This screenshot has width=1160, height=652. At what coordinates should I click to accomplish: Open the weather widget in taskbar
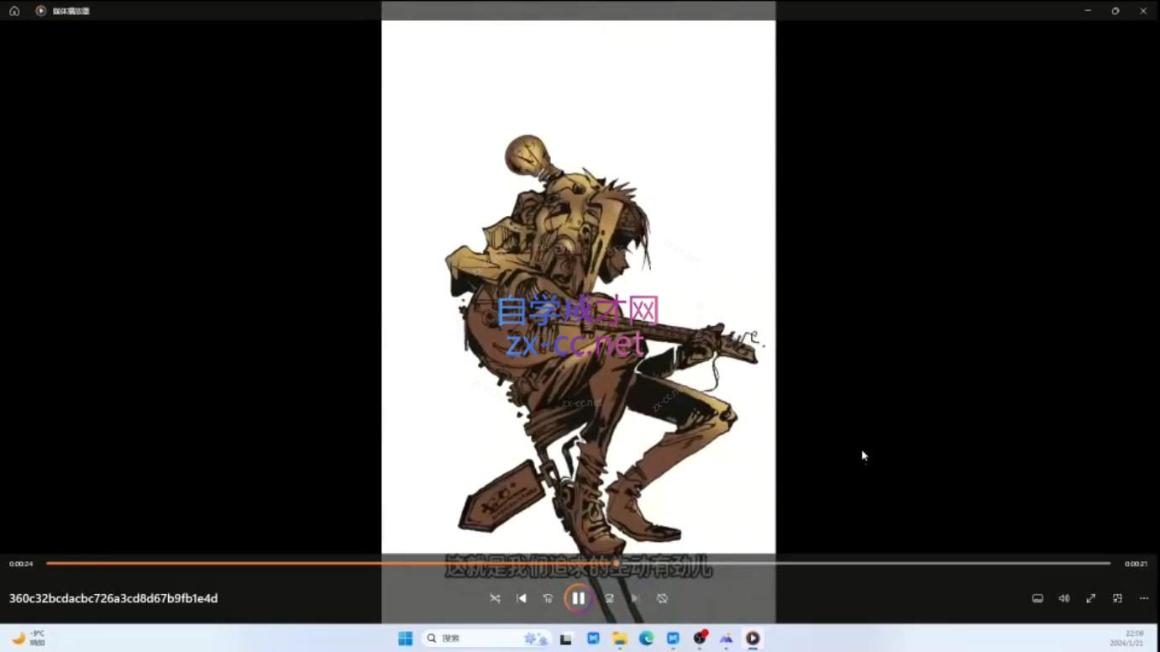tap(27, 639)
